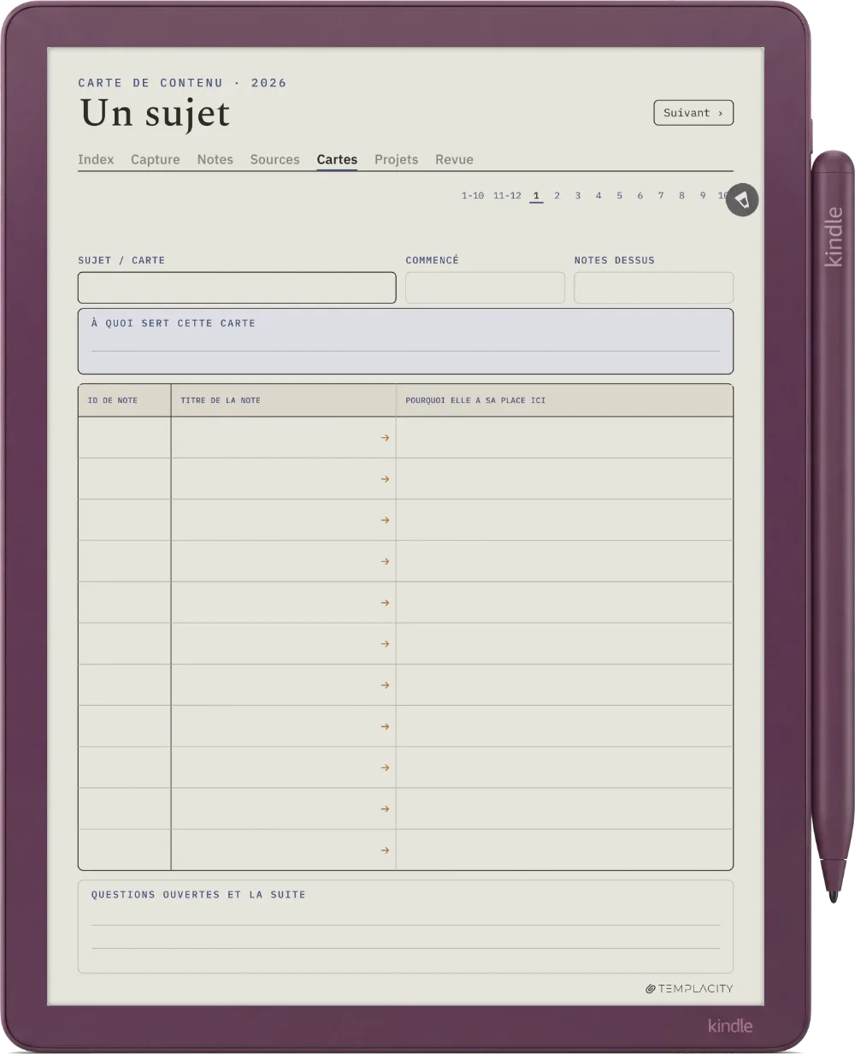Tap the Commencé input field
The image size is (855, 1054).
(x=485, y=287)
